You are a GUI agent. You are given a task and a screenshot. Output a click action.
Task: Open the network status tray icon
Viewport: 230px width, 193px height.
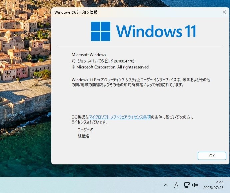coord(187,185)
